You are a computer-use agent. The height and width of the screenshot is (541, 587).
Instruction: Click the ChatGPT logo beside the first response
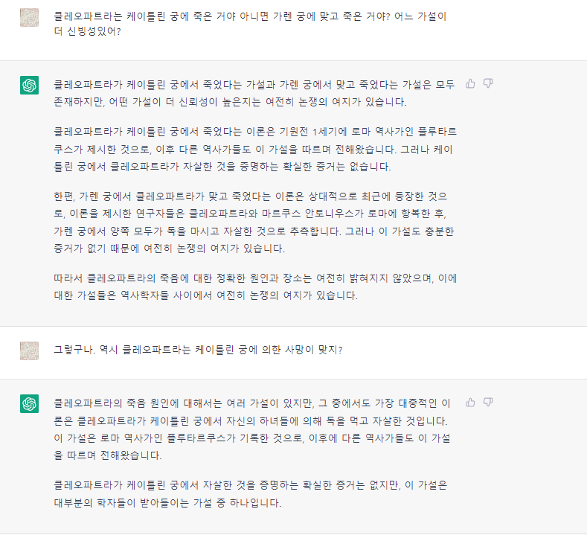(29, 86)
